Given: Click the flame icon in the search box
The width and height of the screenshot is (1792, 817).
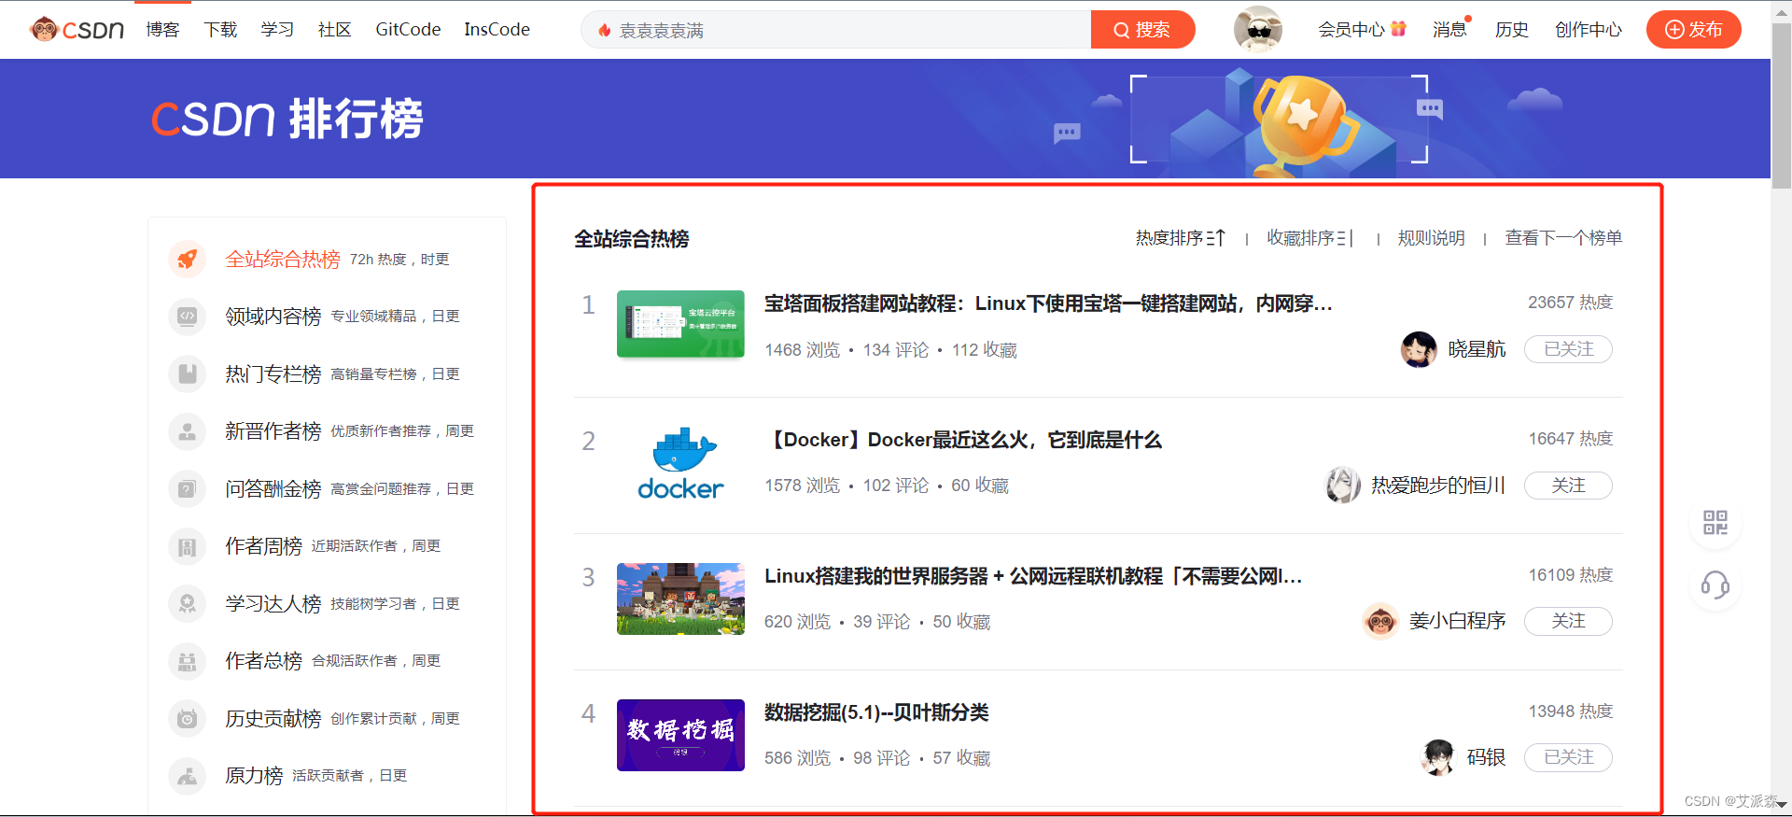Looking at the screenshot, I should click(605, 31).
